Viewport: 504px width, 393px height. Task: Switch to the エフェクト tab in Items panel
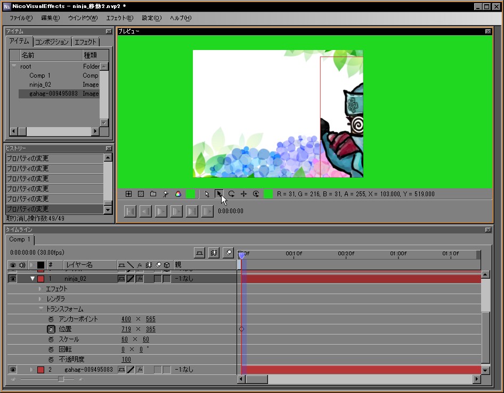coord(85,42)
